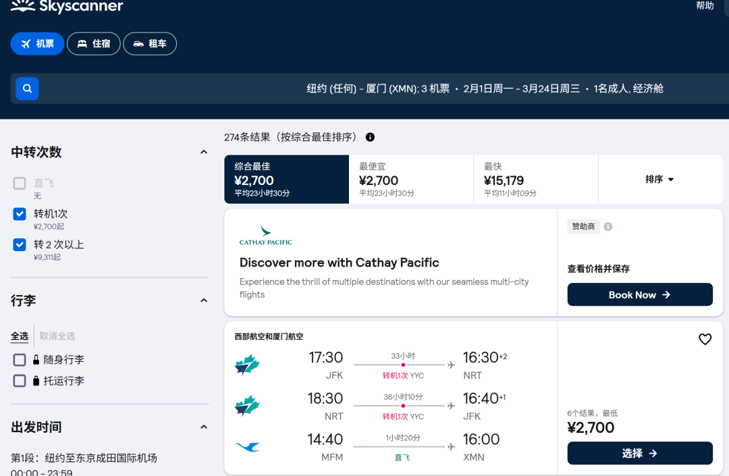Switch to the 最便宜 tab
The image size is (729, 476).
pos(411,180)
